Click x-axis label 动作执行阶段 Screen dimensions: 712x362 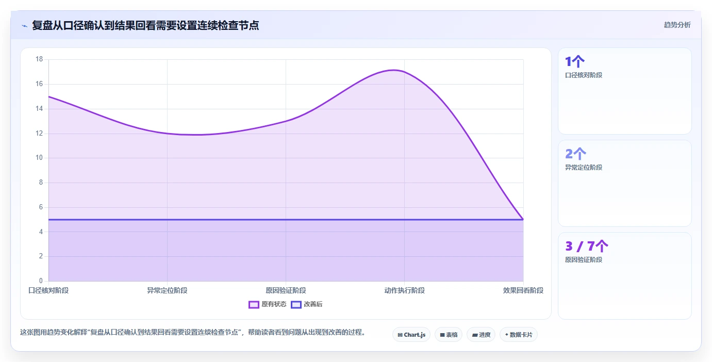pos(404,290)
